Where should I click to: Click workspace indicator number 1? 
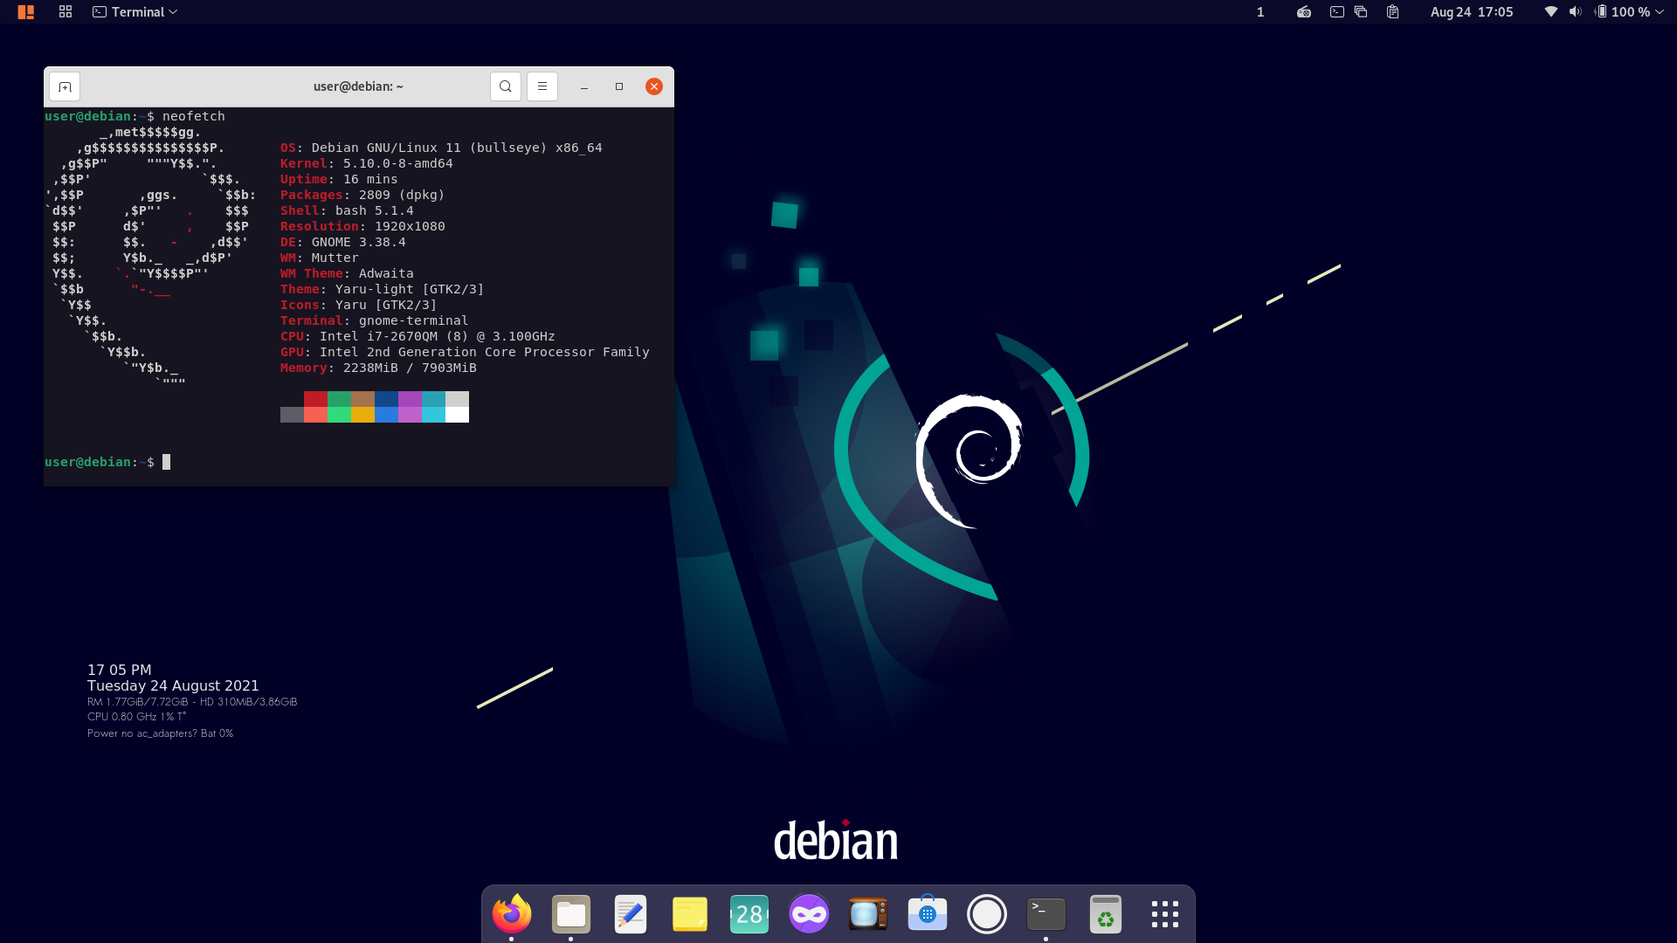1260,12
